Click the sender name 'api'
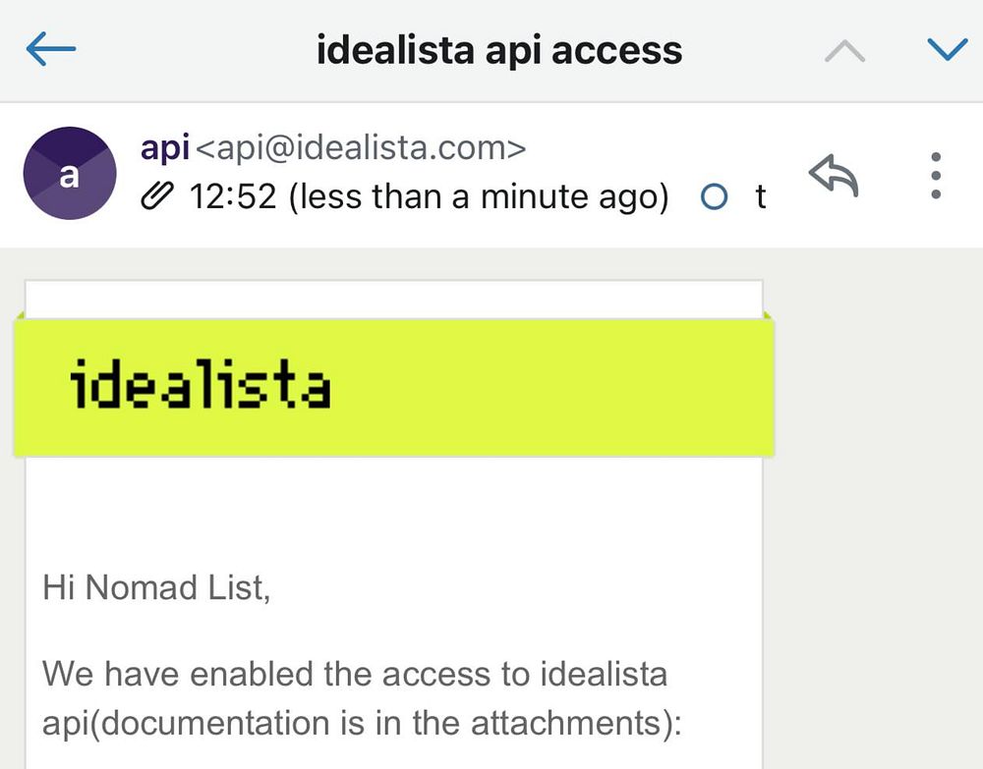The image size is (983, 769). (165, 148)
